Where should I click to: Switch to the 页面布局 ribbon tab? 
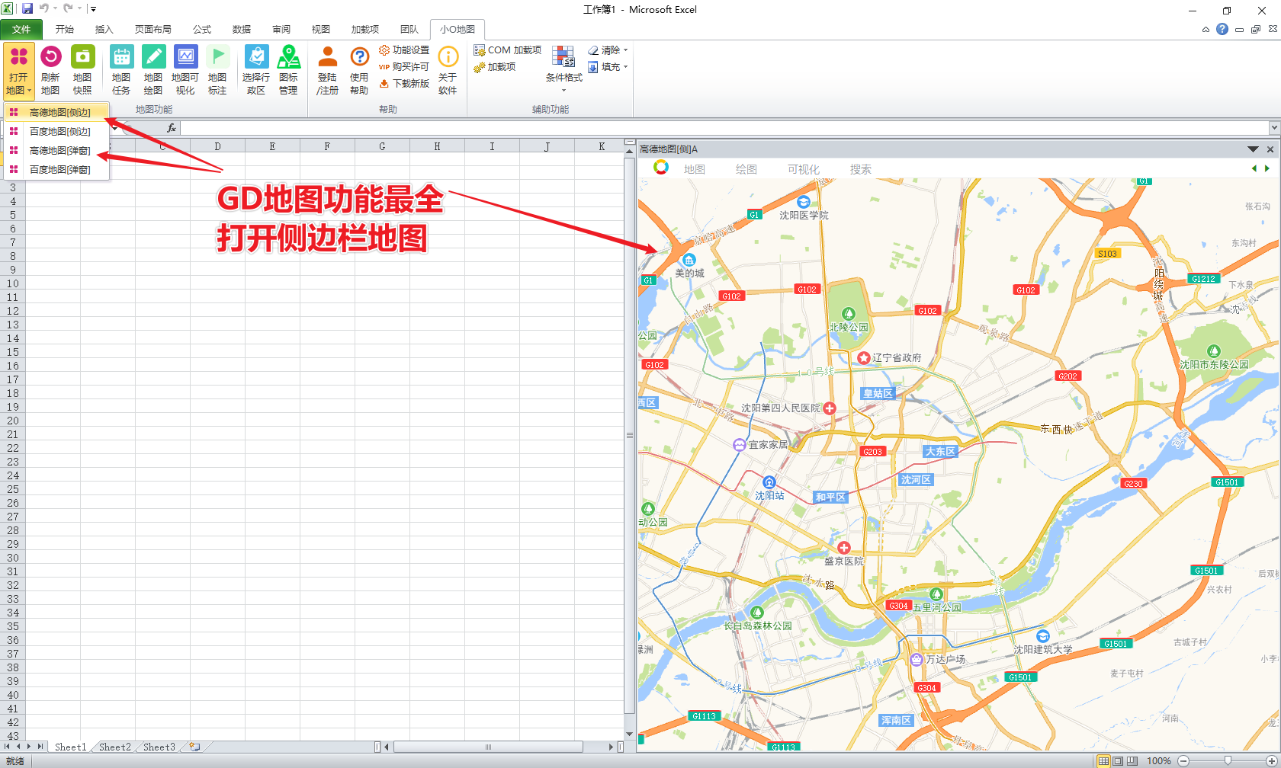[x=153, y=29]
